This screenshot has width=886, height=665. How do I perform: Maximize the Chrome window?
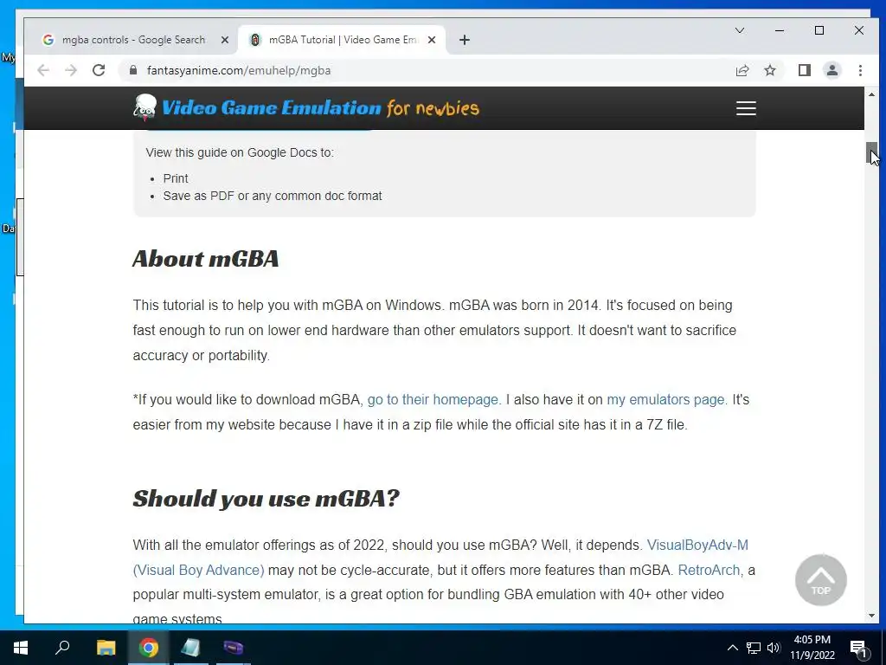(819, 30)
